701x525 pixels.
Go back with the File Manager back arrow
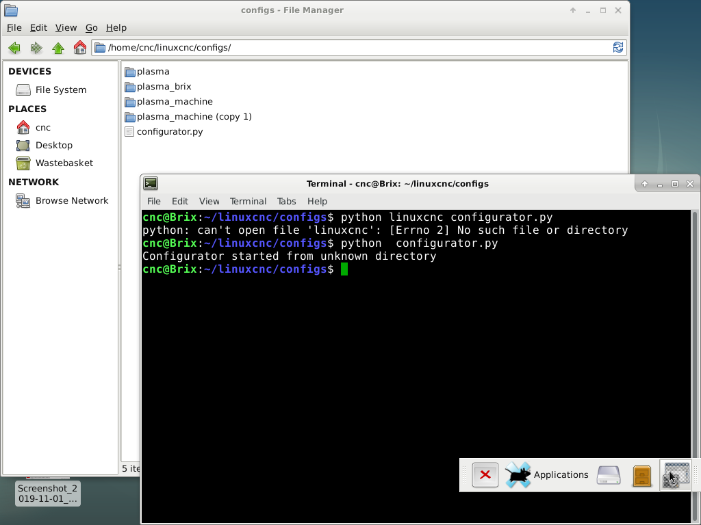pos(14,48)
